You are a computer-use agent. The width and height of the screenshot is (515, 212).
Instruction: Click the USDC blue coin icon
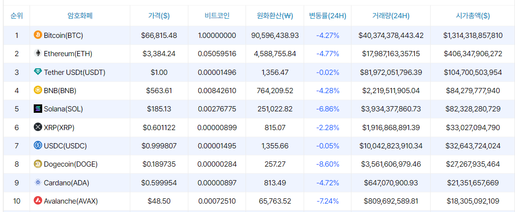(38, 146)
